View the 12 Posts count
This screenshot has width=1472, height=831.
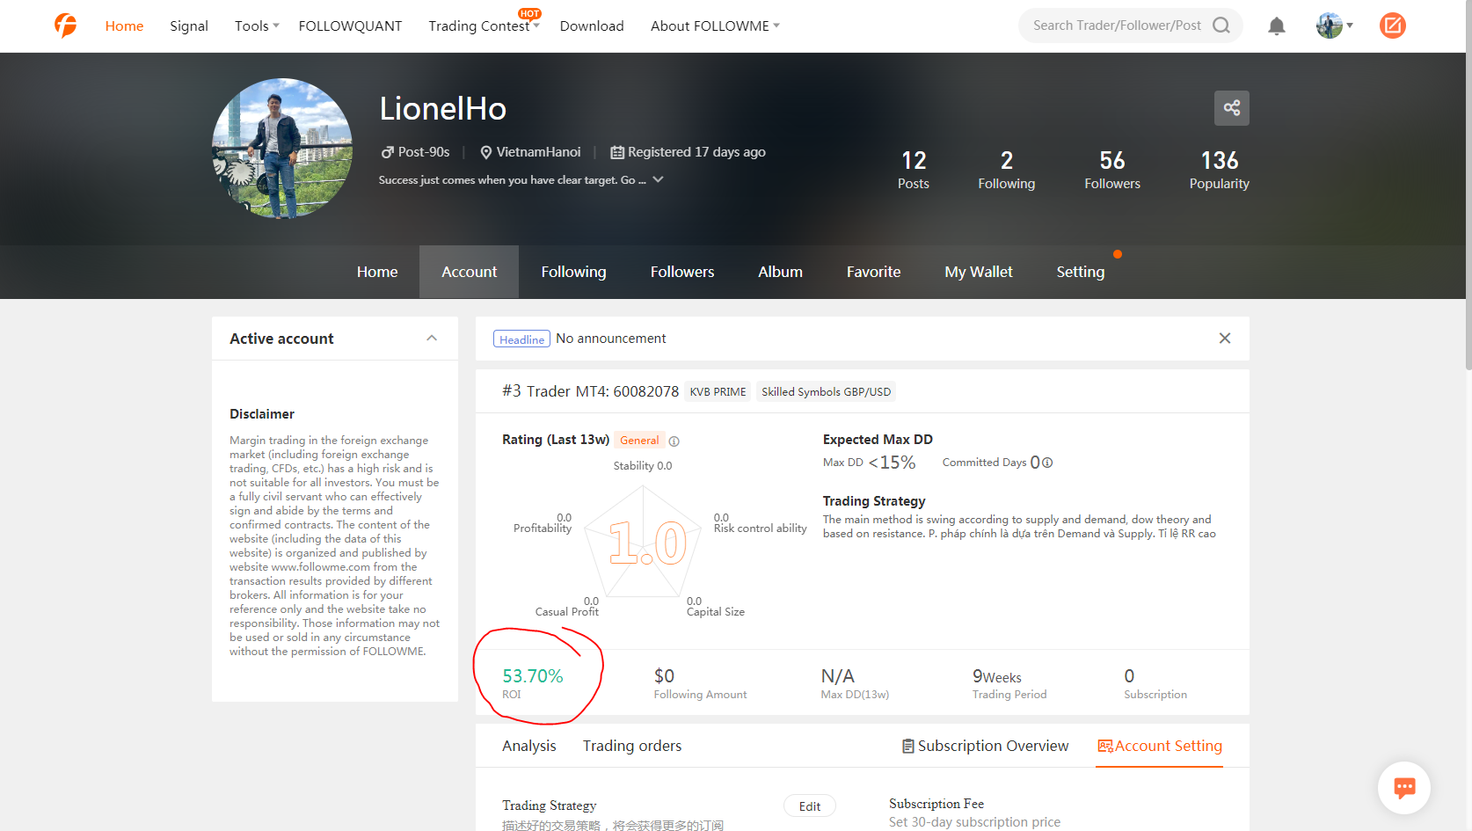[x=914, y=170]
